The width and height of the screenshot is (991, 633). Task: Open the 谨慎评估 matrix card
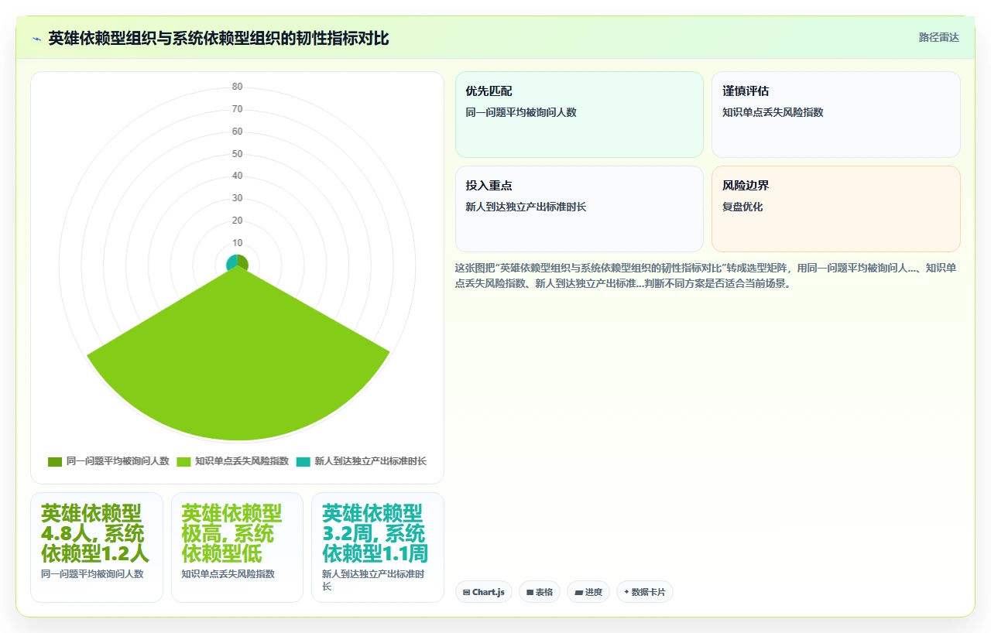tap(836, 115)
